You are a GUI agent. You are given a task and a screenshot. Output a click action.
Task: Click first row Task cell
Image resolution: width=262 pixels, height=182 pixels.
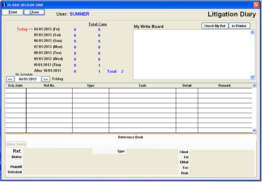[x=142, y=91]
